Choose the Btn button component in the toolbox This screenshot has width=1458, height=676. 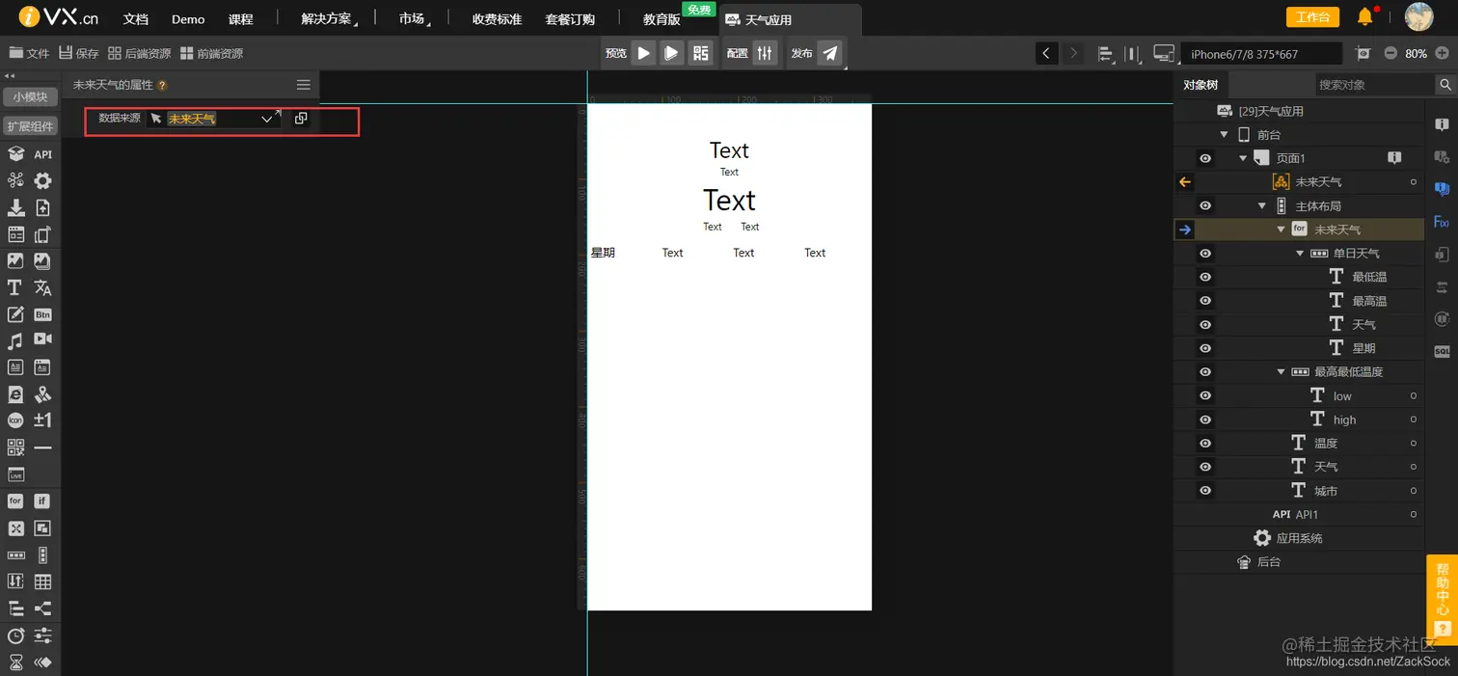(42, 314)
